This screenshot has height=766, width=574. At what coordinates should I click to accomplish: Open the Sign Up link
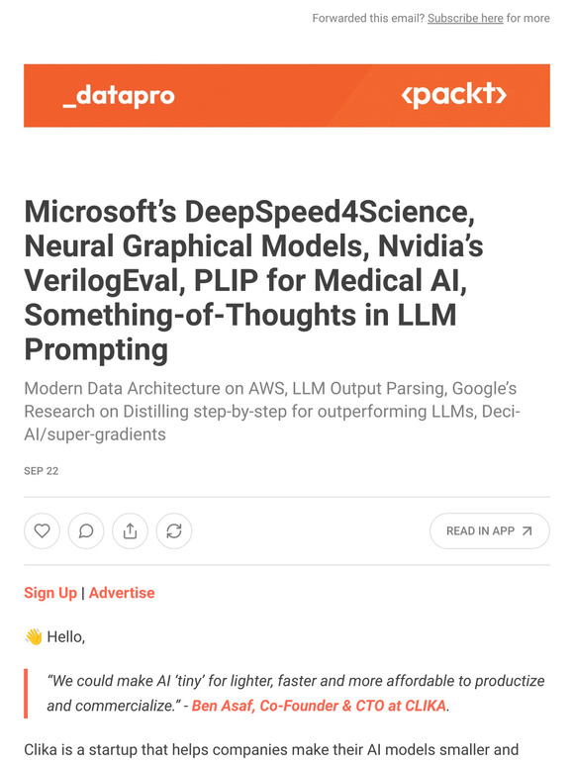tap(50, 593)
